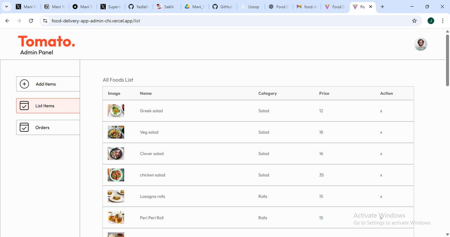Viewport: 450px width, 237px height.
Task: Click the Name column header
Action: click(146, 93)
